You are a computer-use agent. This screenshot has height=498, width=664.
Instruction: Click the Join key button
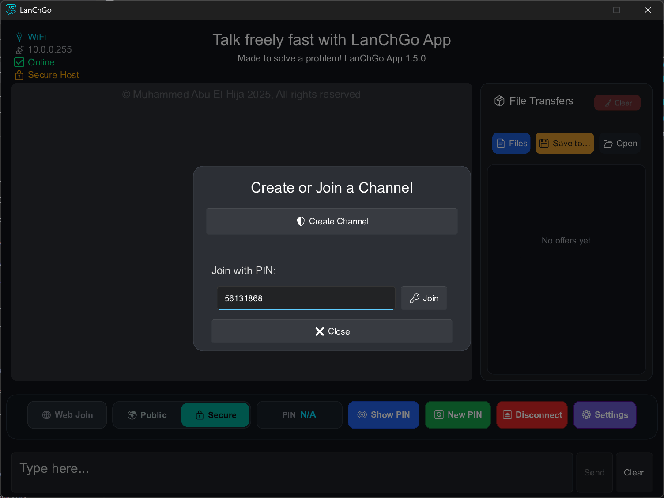click(x=424, y=298)
